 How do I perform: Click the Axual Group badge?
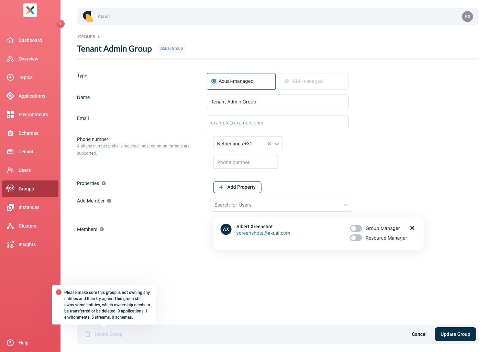172,48
